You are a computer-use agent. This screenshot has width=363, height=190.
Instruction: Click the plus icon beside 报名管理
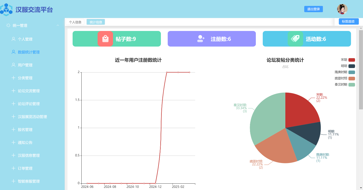[13, 129]
